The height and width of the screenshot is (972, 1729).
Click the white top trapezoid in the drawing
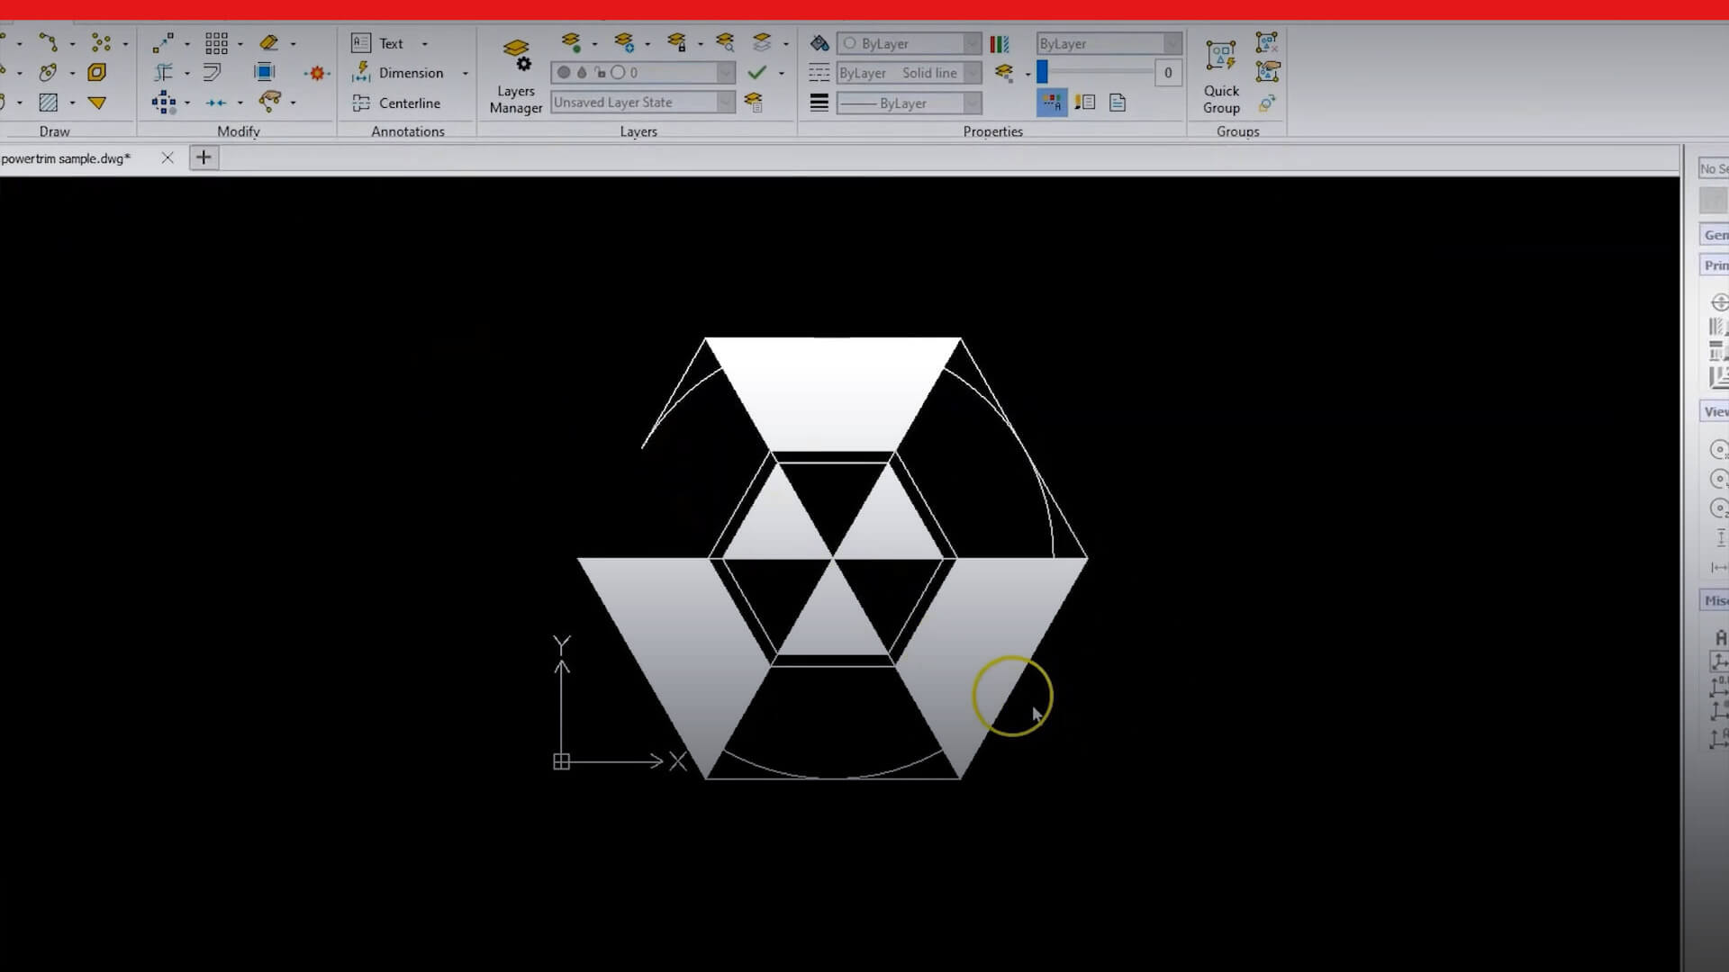pyautogui.click(x=833, y=394)
